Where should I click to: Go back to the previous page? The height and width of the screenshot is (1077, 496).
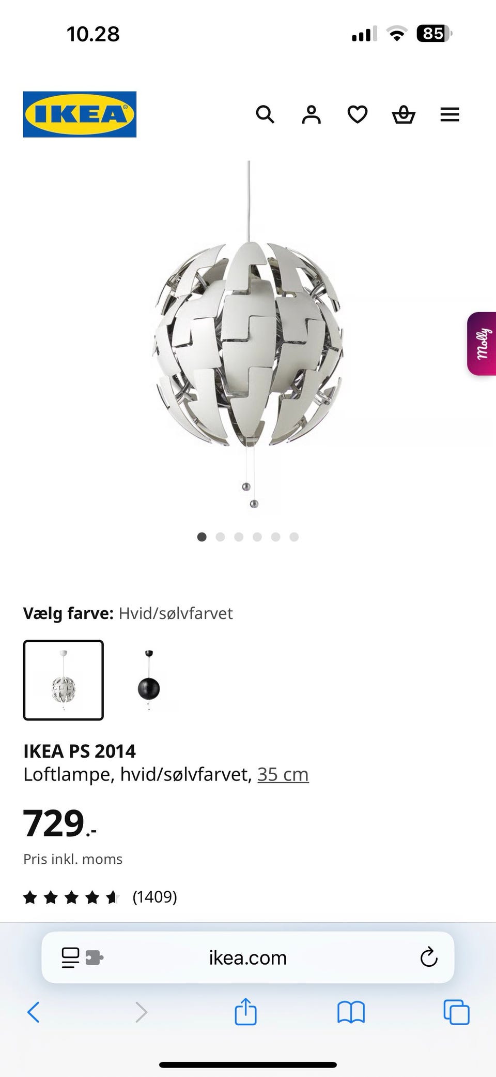pyautogui.click(x=34, y=1012)
